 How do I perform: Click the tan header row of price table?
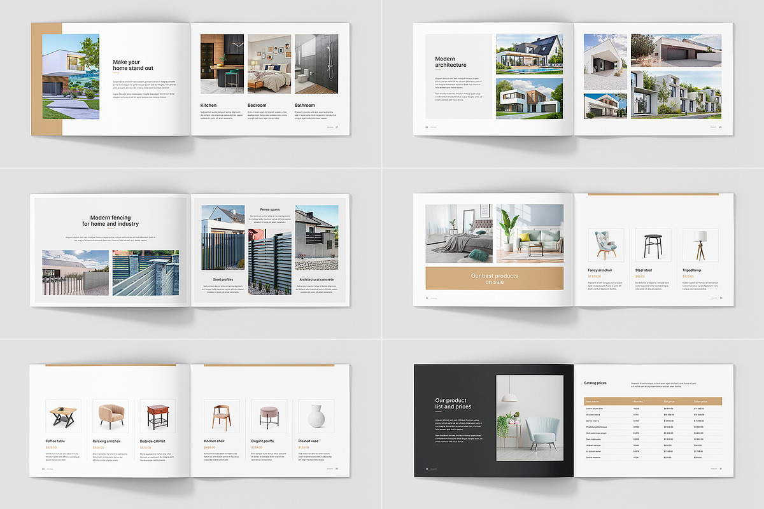click(653, 401)
